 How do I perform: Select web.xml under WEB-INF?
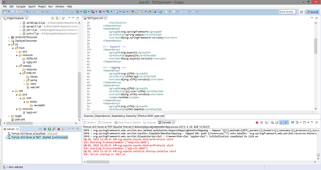tap(35, 87)
